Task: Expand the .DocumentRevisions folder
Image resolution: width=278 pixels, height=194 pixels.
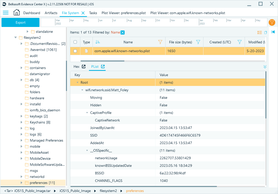Action: (x=21, y=44)
